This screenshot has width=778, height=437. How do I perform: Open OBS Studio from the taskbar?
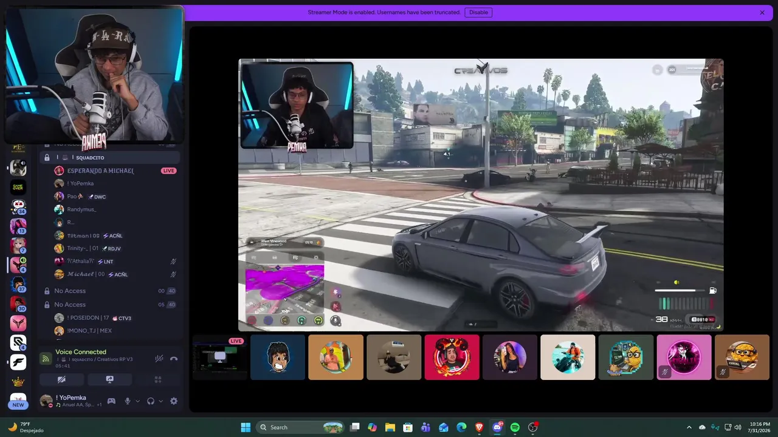[533, 427]
